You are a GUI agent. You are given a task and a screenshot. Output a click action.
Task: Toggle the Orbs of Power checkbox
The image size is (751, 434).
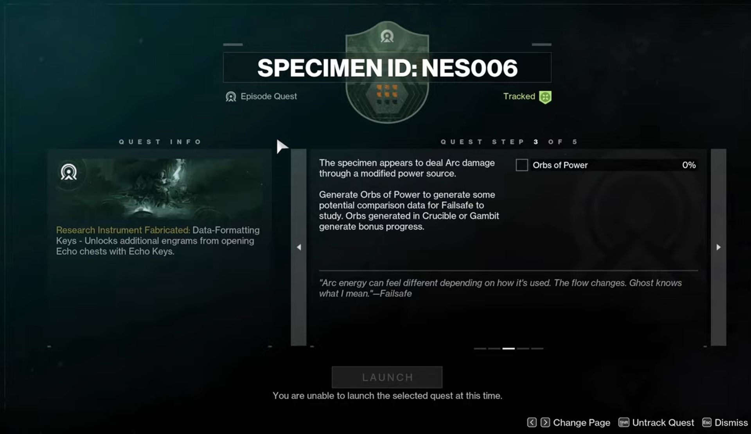click(x=521, y=164)
